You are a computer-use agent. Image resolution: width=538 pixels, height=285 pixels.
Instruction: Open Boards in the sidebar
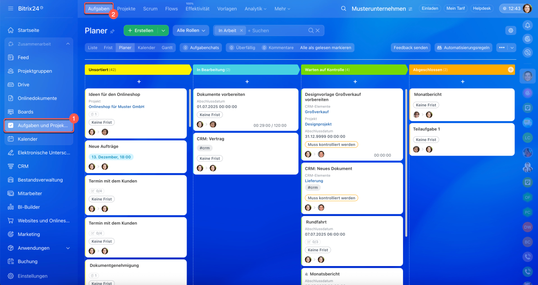point(39,112)
